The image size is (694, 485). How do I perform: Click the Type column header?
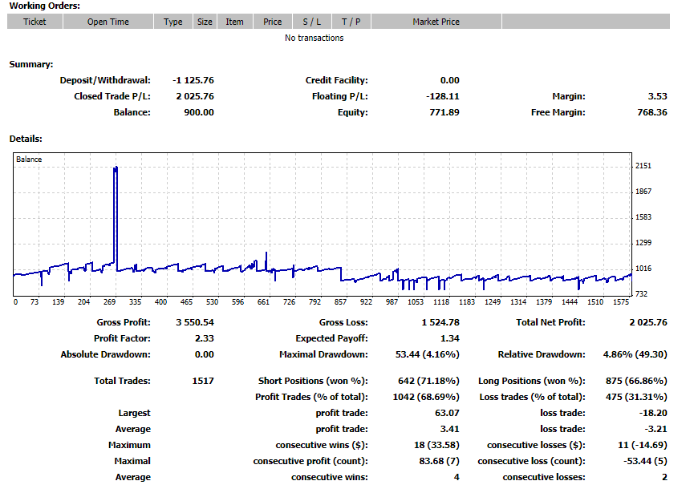pyautogui.click(x=172, y=22)
